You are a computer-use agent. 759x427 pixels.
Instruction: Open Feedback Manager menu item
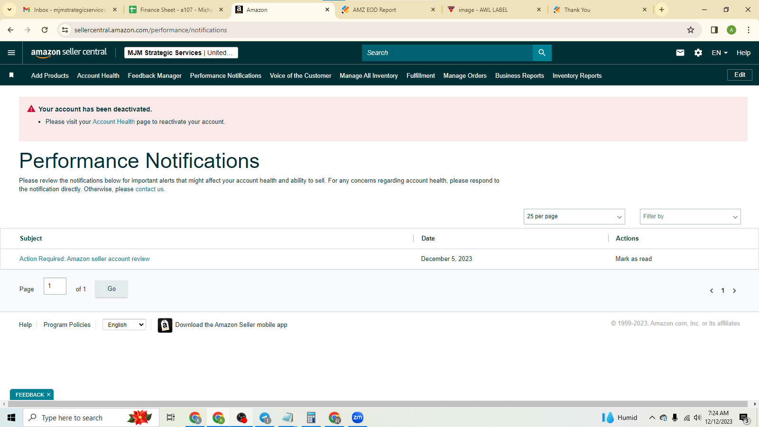[x=155, y=75]
